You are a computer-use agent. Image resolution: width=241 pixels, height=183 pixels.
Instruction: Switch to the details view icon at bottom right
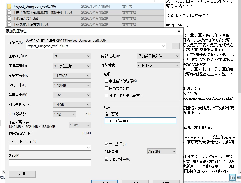[x=232, y=178]
